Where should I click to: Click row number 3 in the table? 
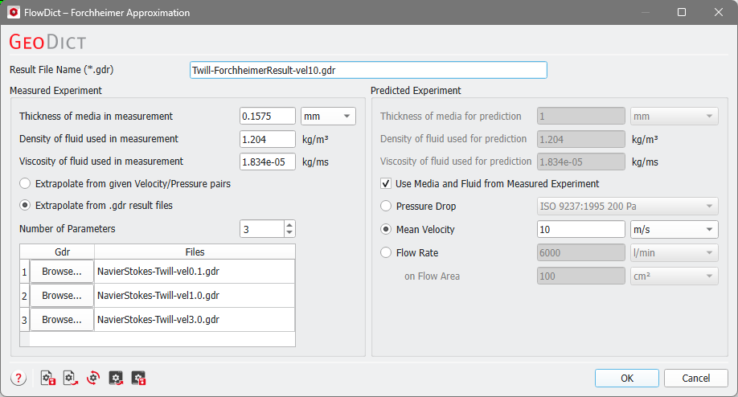[24, 320]
